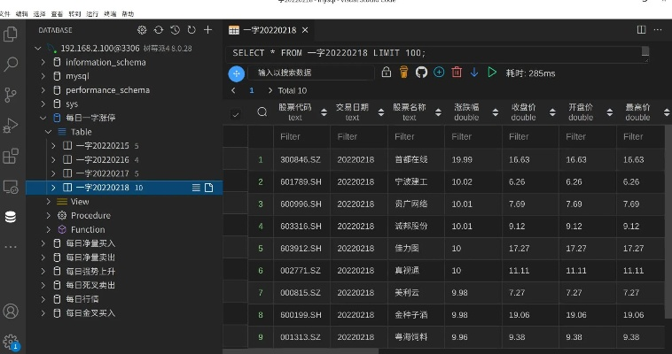Click the 输入以搜索数据 search field
This screenshot has height=354, width=672.
pos(310,73)
